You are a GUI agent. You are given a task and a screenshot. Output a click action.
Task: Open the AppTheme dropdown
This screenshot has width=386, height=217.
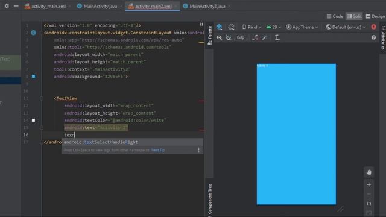(302, 27)
